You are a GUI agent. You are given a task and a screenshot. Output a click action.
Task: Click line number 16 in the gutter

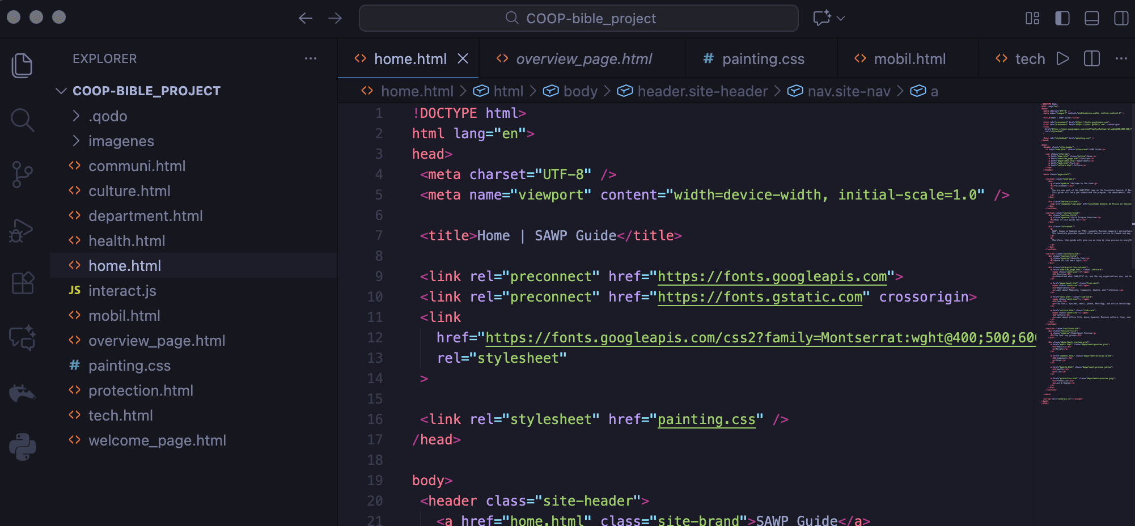coord(375,419)
